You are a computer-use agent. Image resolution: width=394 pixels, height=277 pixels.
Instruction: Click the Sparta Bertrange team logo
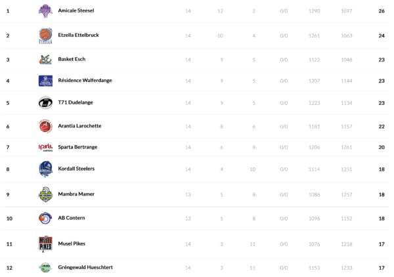point(45,147)
